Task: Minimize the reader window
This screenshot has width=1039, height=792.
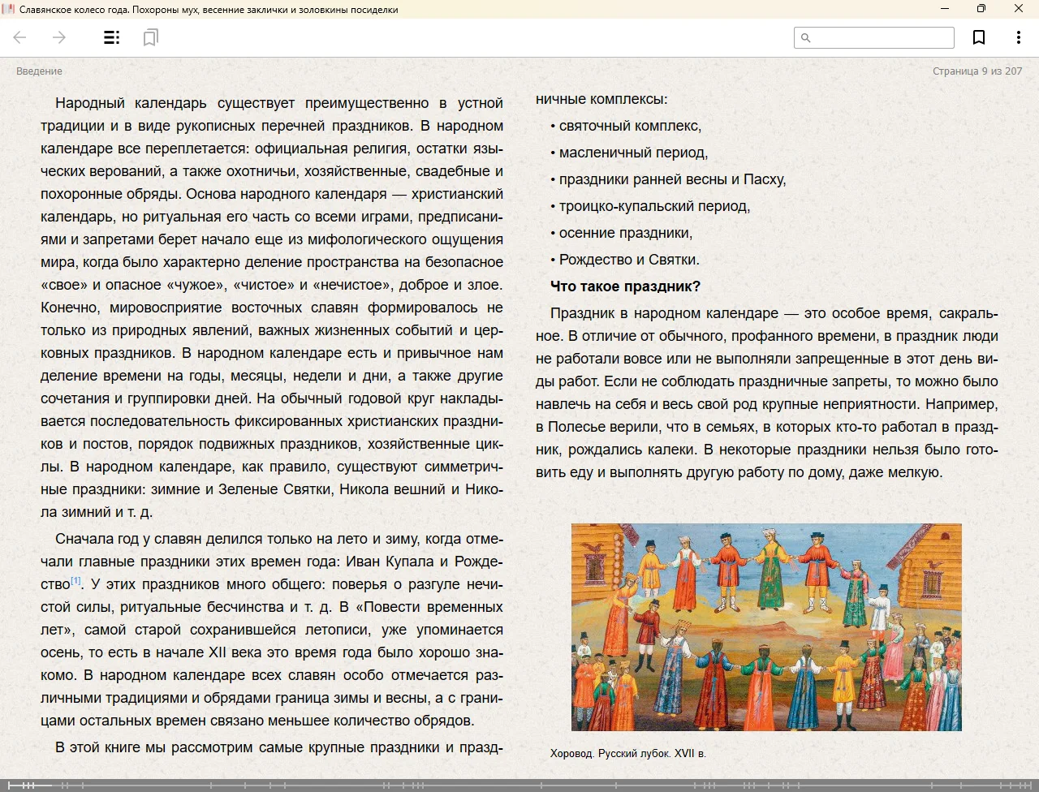Action: coord(945,9)
